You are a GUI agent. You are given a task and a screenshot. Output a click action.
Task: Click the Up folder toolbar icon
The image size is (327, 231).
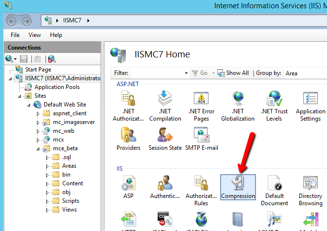[x=37, y=59]
